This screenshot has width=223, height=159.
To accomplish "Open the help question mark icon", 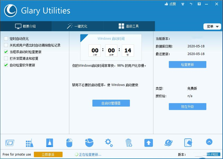I will [x=199, y=4].
